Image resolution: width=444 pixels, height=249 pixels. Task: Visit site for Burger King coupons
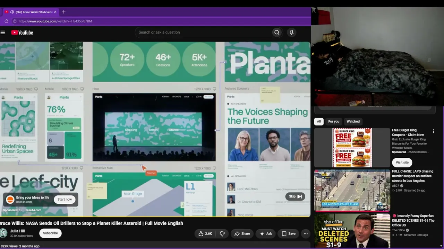402,163
